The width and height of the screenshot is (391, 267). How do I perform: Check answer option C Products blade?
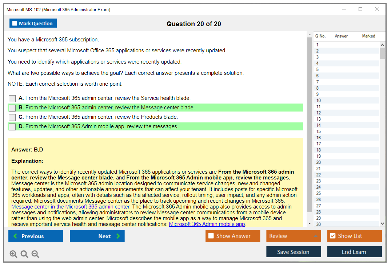pos(12,117)
